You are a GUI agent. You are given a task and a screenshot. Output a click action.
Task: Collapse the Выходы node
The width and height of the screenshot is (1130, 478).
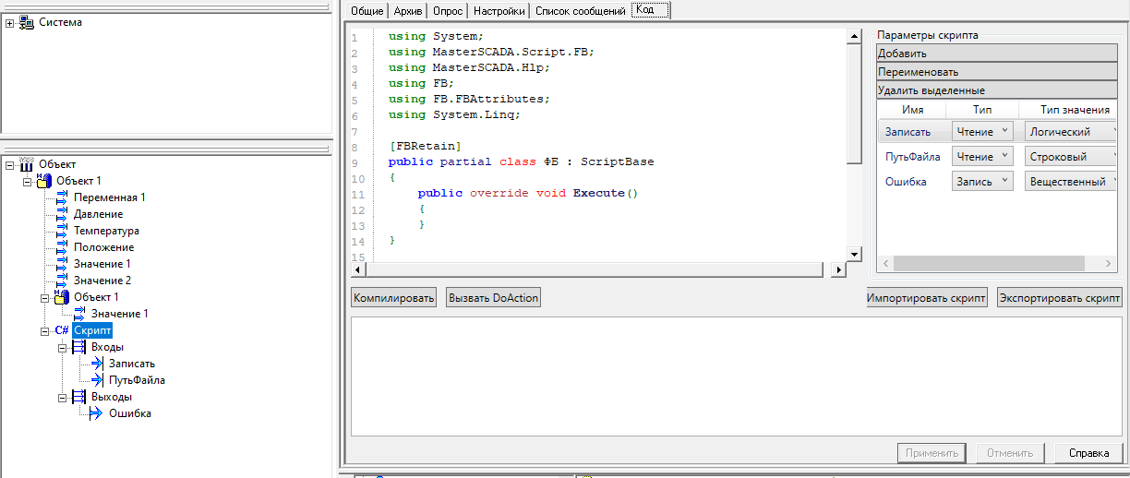point(63,397)
